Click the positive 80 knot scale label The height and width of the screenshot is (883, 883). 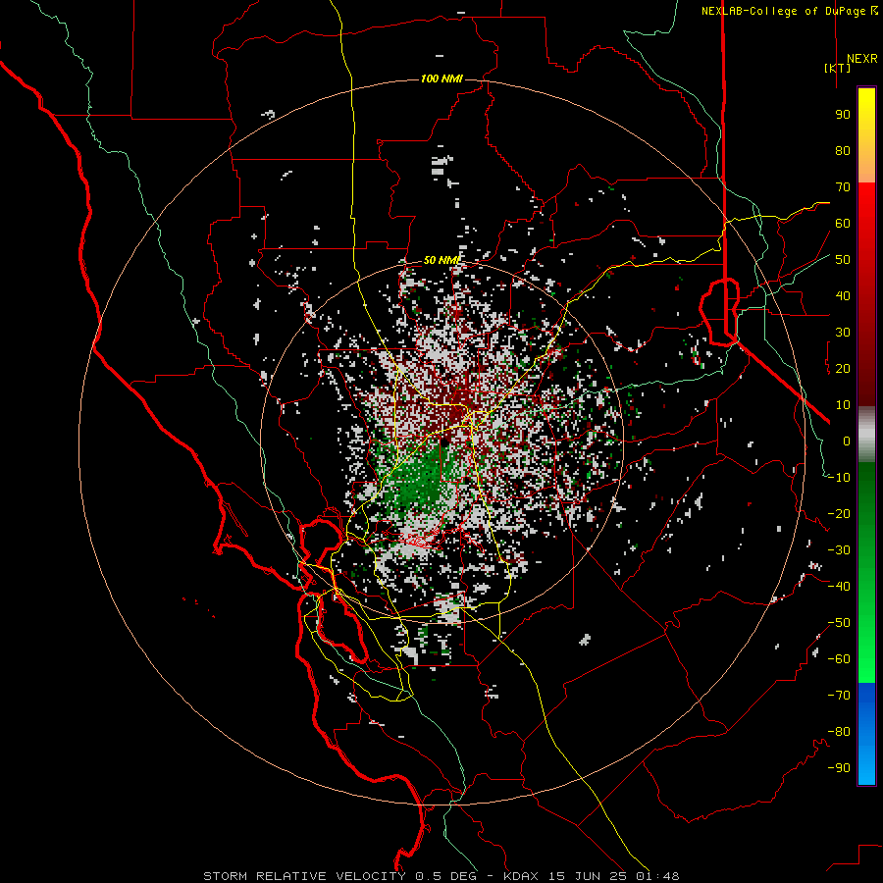[x=843, y=150]
